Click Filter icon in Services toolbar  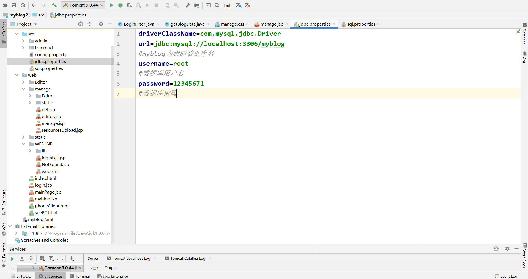click(51, 258)
